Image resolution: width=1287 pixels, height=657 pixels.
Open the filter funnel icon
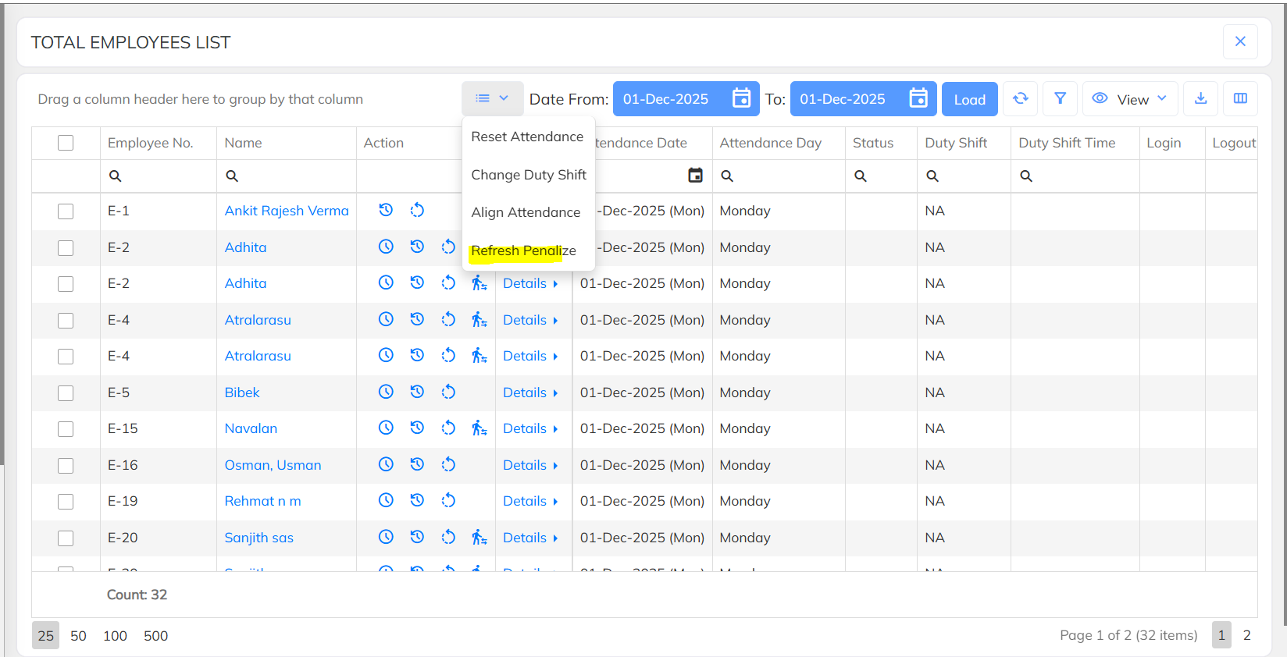(1060, 99)
